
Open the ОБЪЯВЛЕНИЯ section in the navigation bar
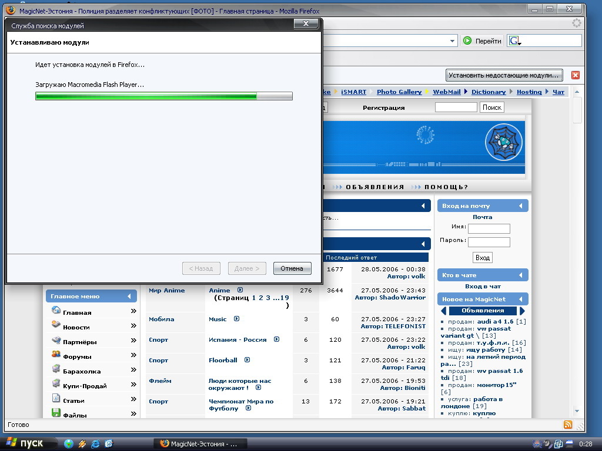tap(374, 187)
